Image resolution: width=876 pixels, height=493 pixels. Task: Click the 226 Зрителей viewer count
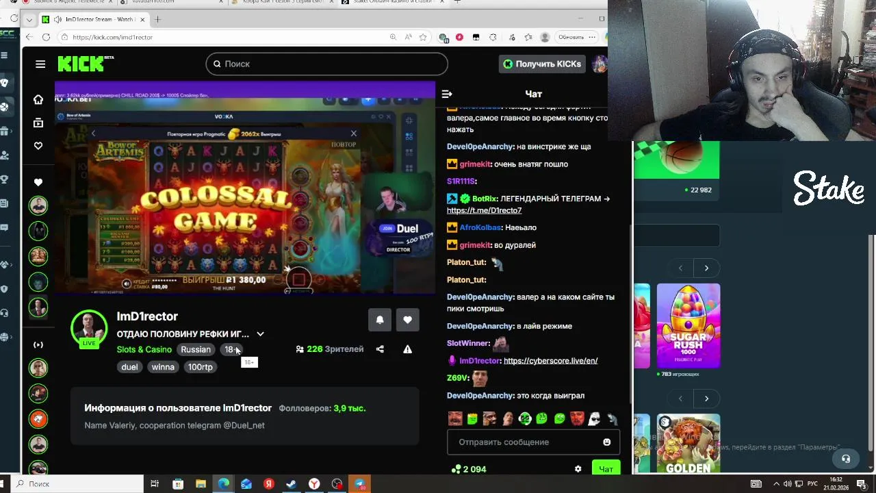pos(330,349)
